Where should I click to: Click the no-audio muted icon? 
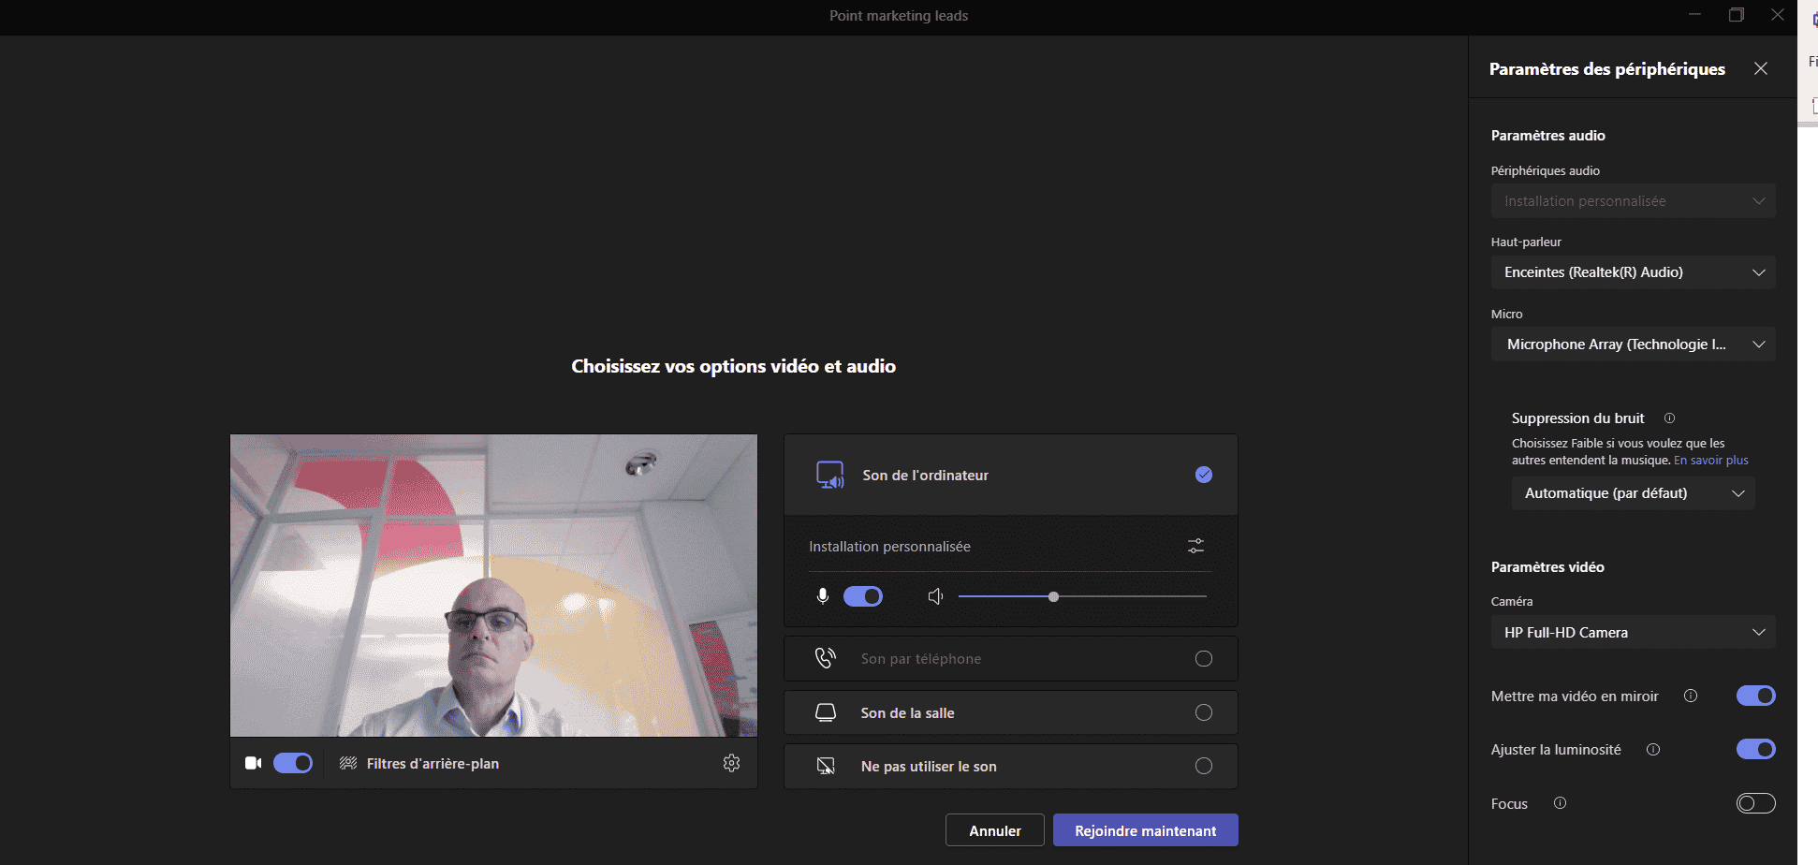(x=826, y=766)
